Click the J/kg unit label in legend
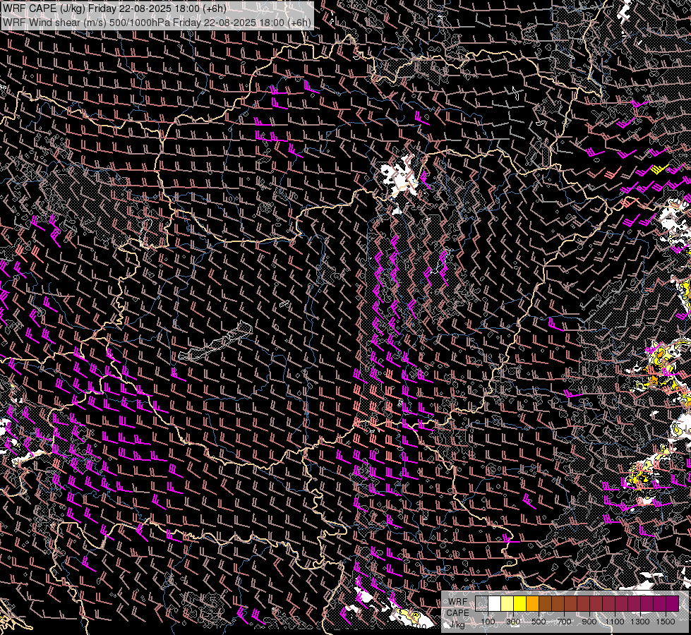The image size is (691, 635). point(457,624)
